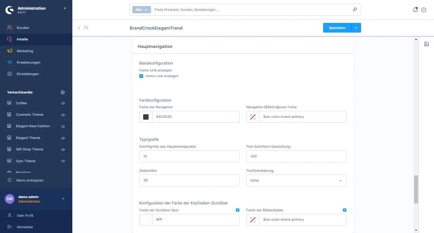Open the notifications bell icon
434x233 pixels.
pos(415,10)
